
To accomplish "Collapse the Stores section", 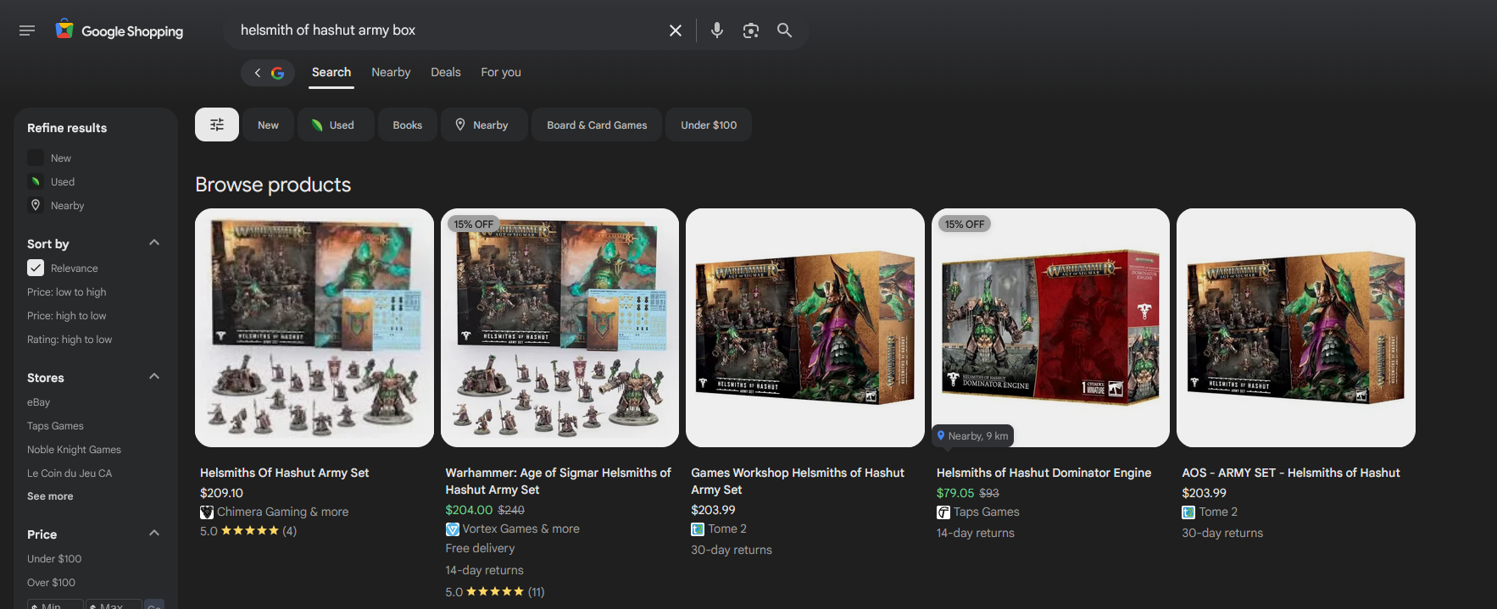I will [x=154, y=376].
